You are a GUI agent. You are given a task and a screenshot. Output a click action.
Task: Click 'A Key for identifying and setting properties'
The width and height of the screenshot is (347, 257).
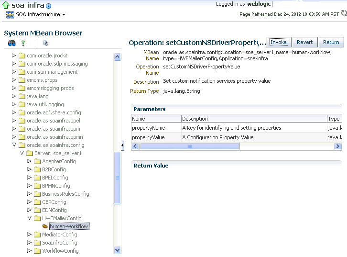[232, 128]
